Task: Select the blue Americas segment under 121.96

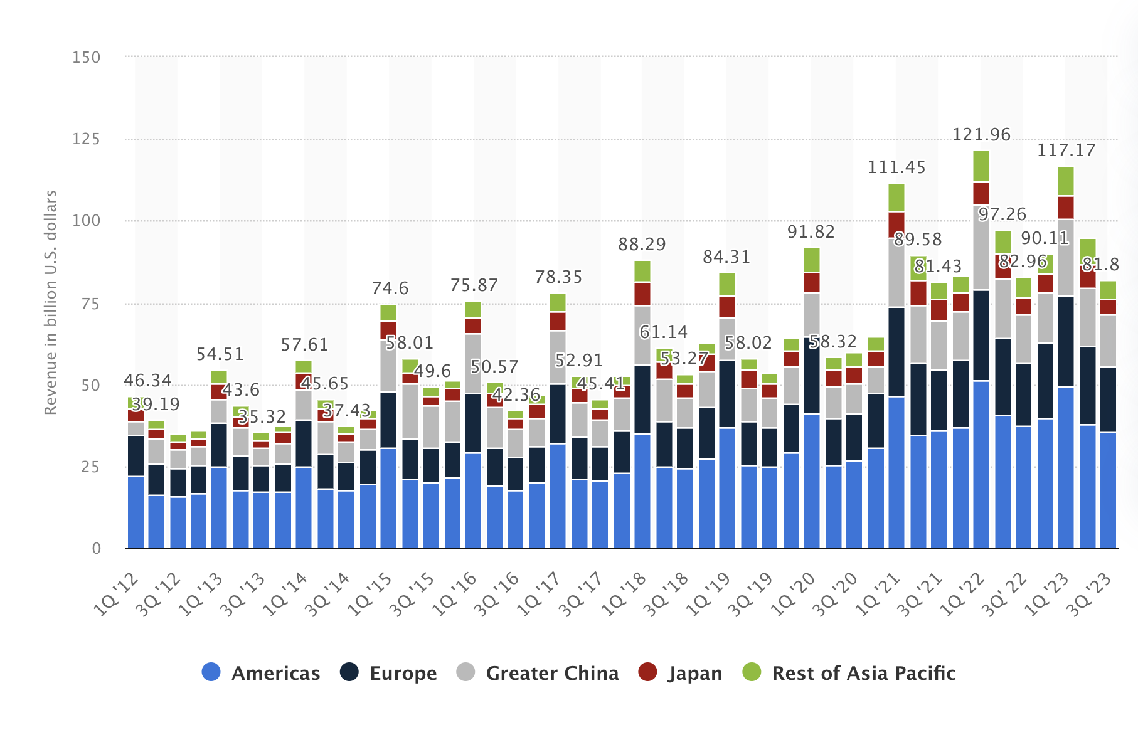Action: pos(981,464)
